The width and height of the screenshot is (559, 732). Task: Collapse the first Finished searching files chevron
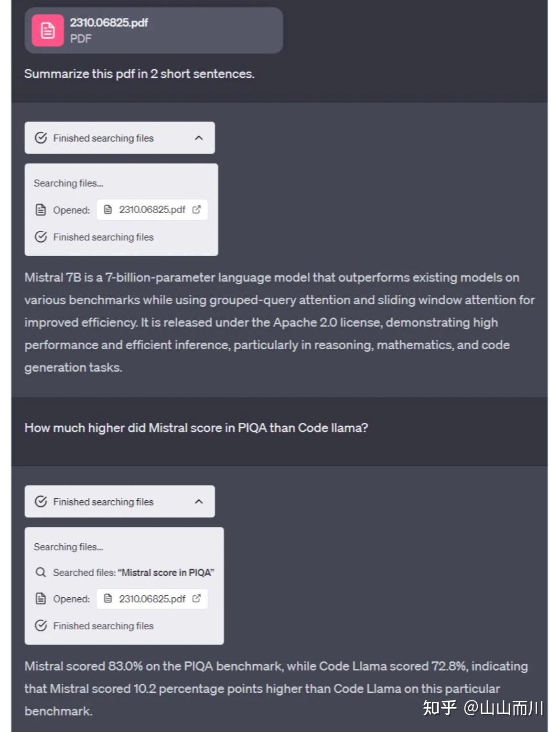pyautogui.click(x=199, y=138)
